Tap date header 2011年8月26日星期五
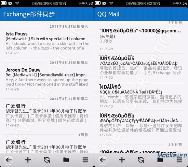This screenshot has height=167, width=188. click(69, 62)
